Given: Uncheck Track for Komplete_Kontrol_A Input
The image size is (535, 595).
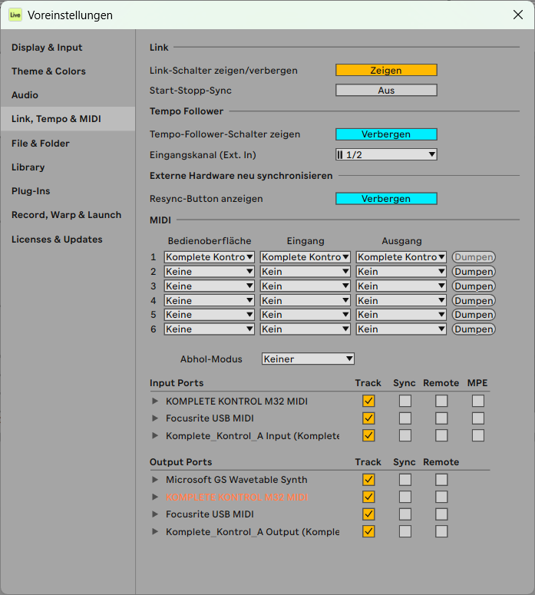Looking at the screenshot, I should tap(368, 435).
